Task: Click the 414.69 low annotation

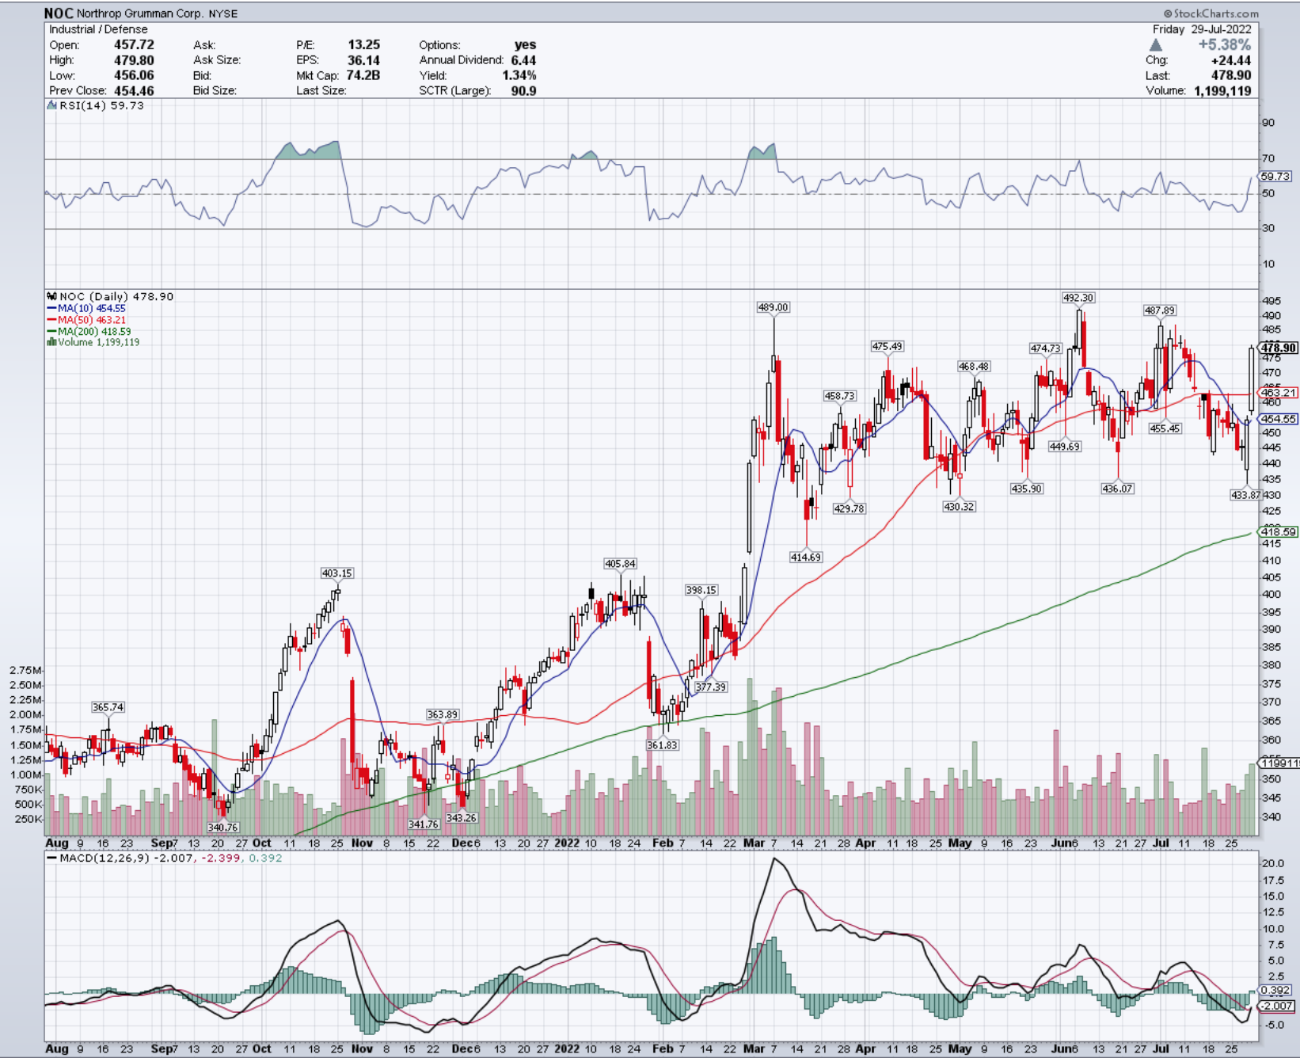Action: click(x=806, y=558)
